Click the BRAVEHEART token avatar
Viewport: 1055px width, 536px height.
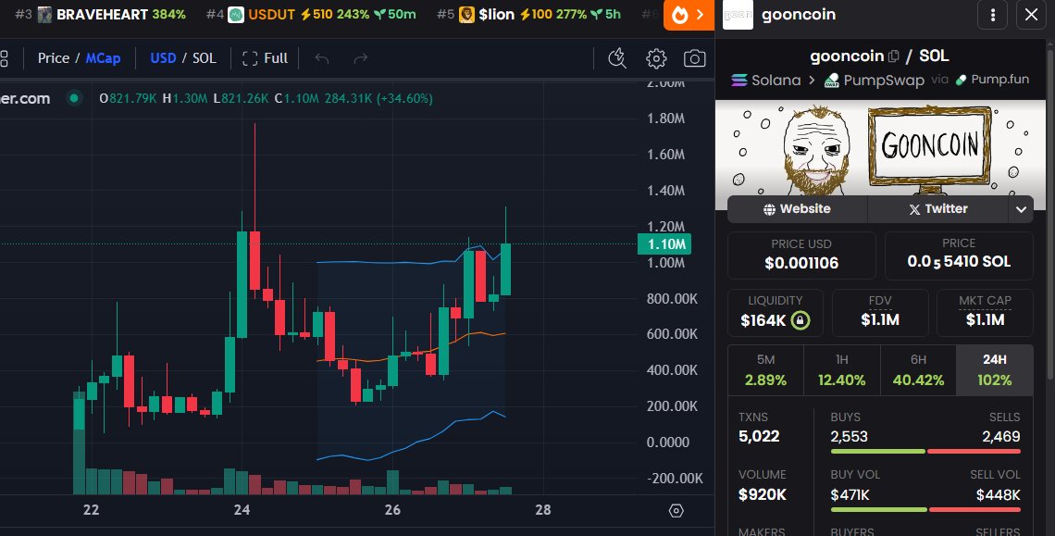pos(44,14)
